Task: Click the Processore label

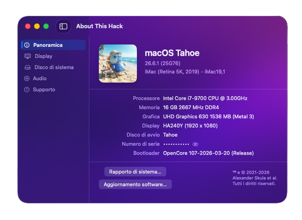Action: coord(146,98)
